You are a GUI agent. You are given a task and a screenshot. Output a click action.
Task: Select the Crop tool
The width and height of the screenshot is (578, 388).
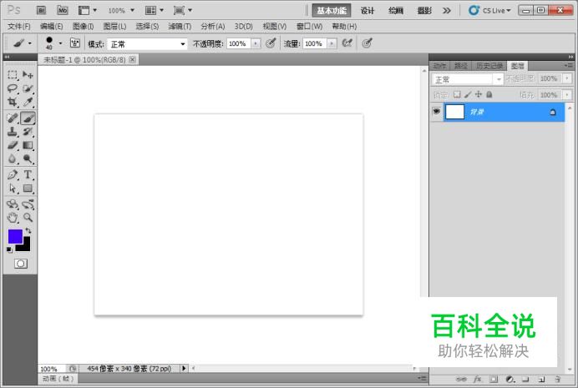[13, 103]
